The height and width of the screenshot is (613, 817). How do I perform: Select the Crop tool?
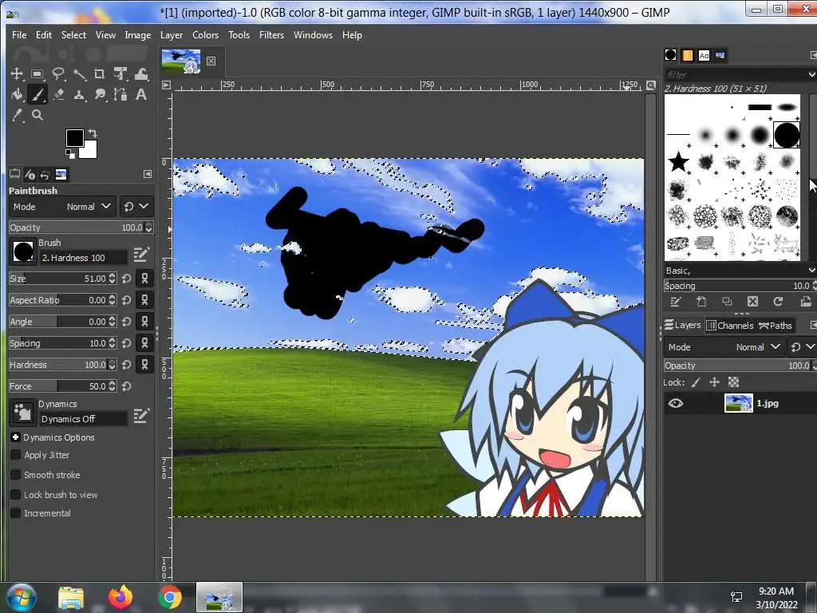(100, 74)
